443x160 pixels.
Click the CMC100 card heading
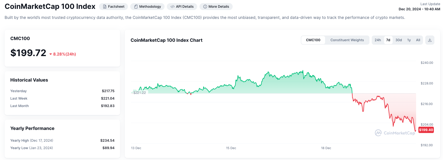pos(20,38)
